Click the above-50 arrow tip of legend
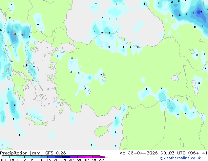Viewport: 208px width, 161px height. click(104, 157)
